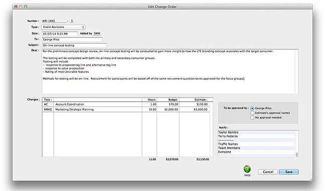Click the $130.00 estimate cell
This screenshot has width=325, height=191.
195,104
